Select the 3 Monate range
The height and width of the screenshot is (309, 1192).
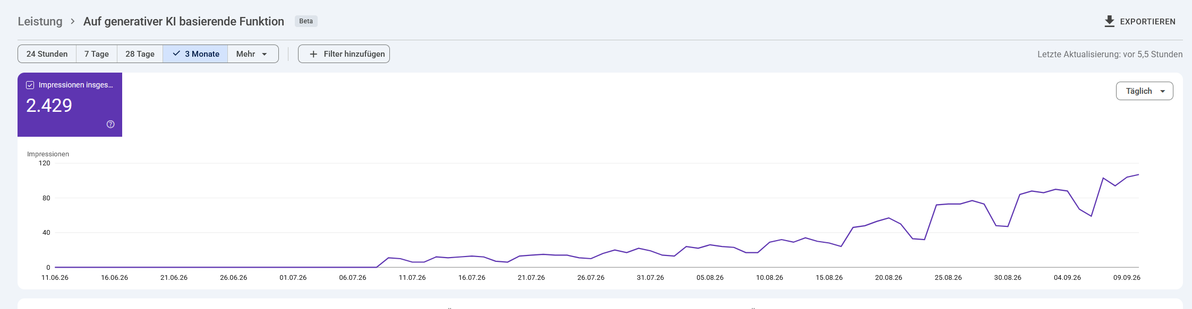pyautogui.click(x=195, y=54)
